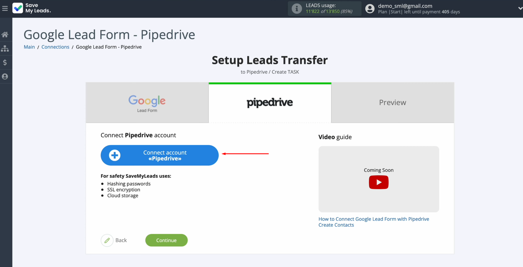523x267 pixels.
Task: Open the Billing dollar sidebar icon
Action: tap(5, 63)
